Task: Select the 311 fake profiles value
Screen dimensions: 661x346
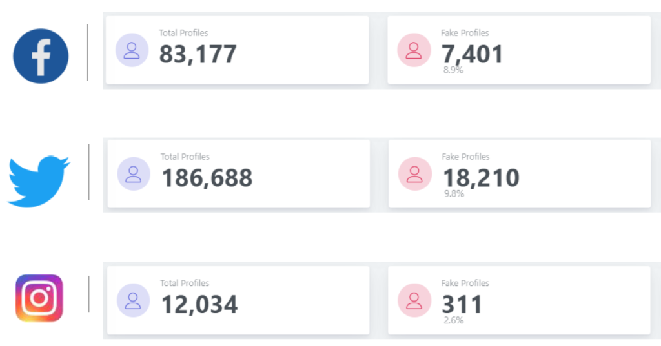Action: pos(462,304)
